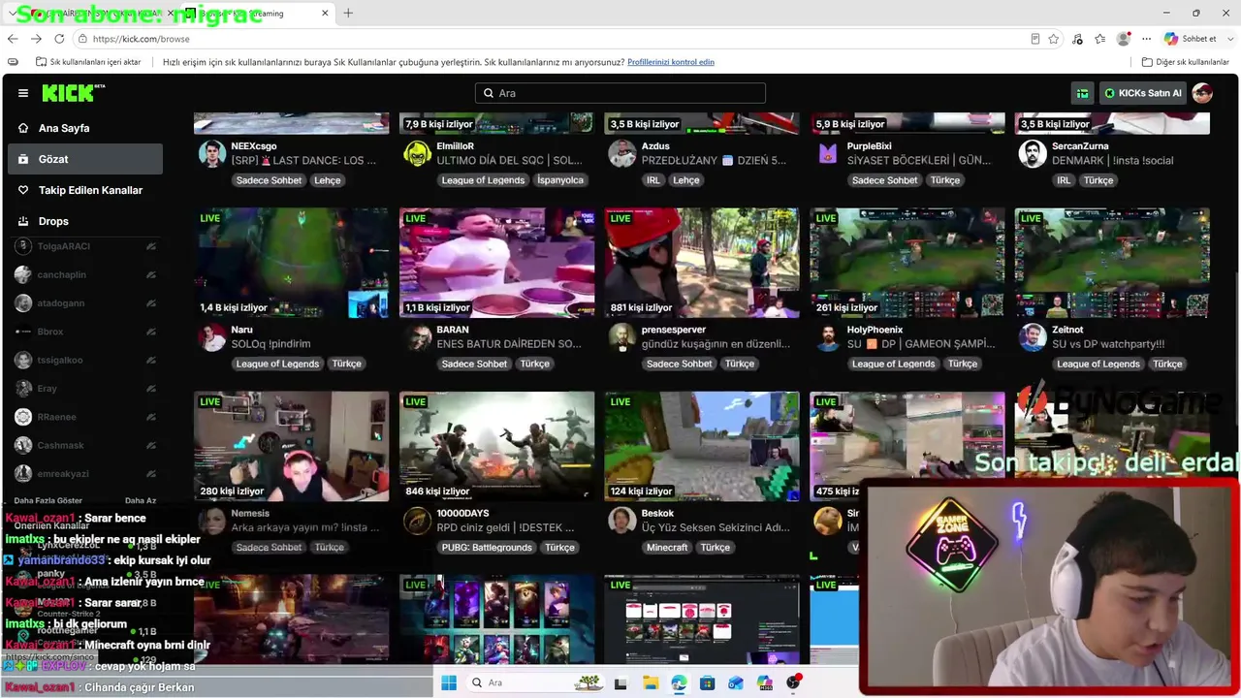Open Zeitnot channel avatar
This screenshot has width=1241, height=698.
(1034, 337)
